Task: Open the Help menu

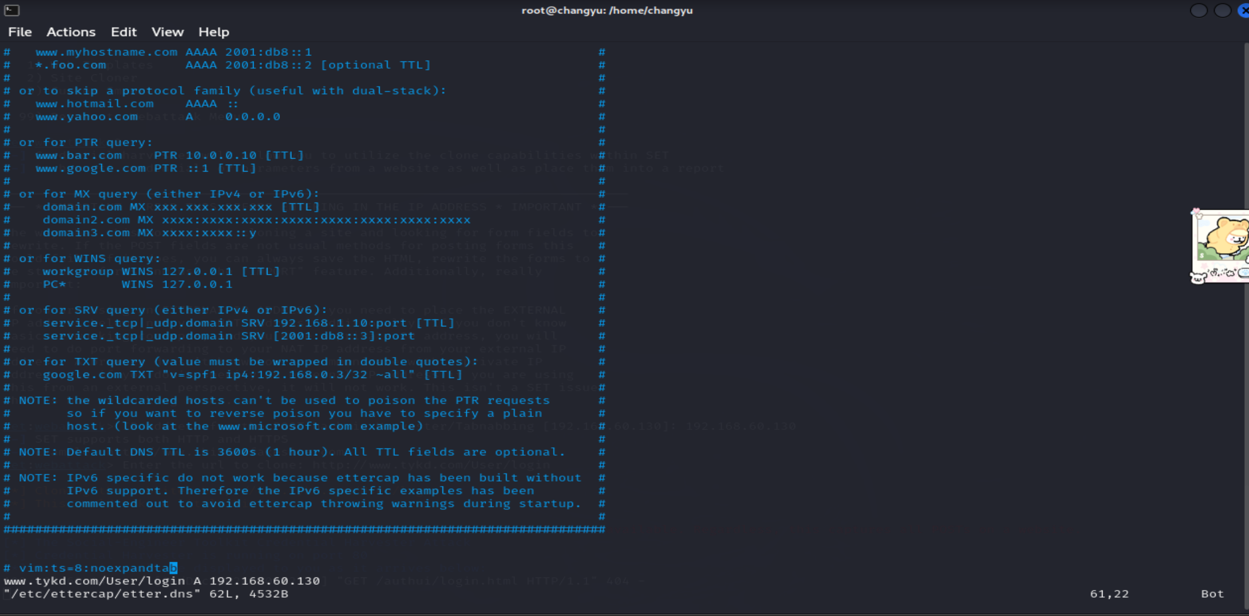Action: (x=213, y=32)
